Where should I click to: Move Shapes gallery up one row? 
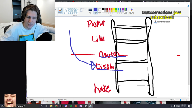click(x=79, y=9)
